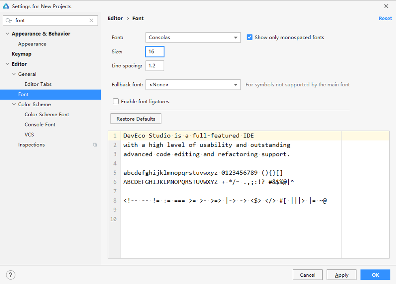Screen dimensions: 396x284
Task: Select Editor Tabs in the tree
Action: (x=38, y=84)
